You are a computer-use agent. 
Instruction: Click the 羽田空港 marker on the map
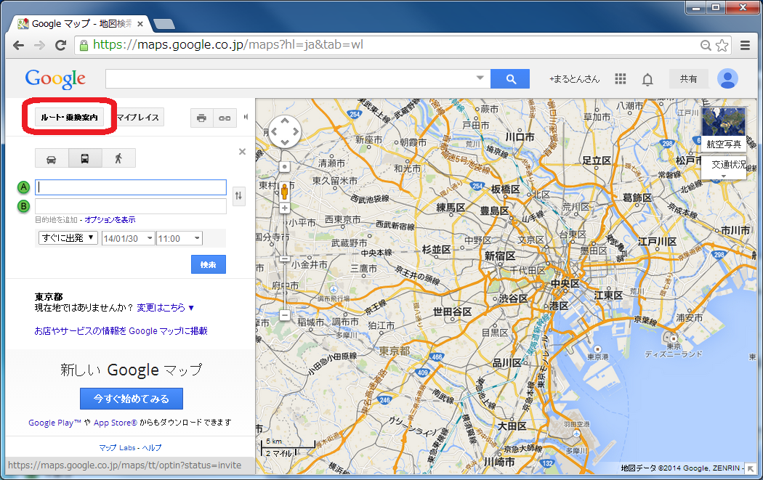pos(576,433)
